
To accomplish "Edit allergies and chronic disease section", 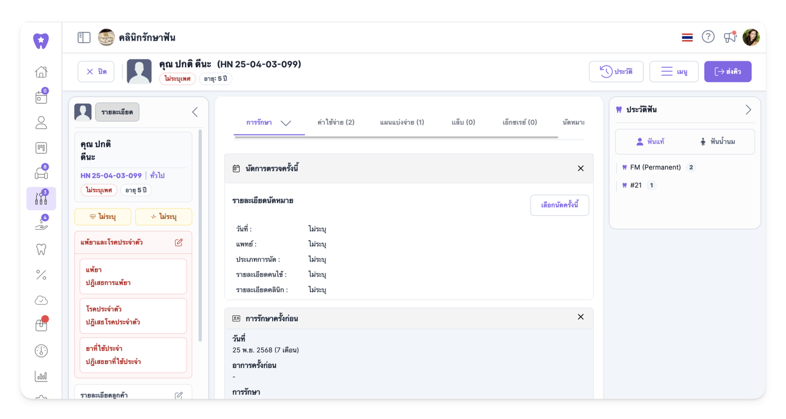I will pos(179,242).
